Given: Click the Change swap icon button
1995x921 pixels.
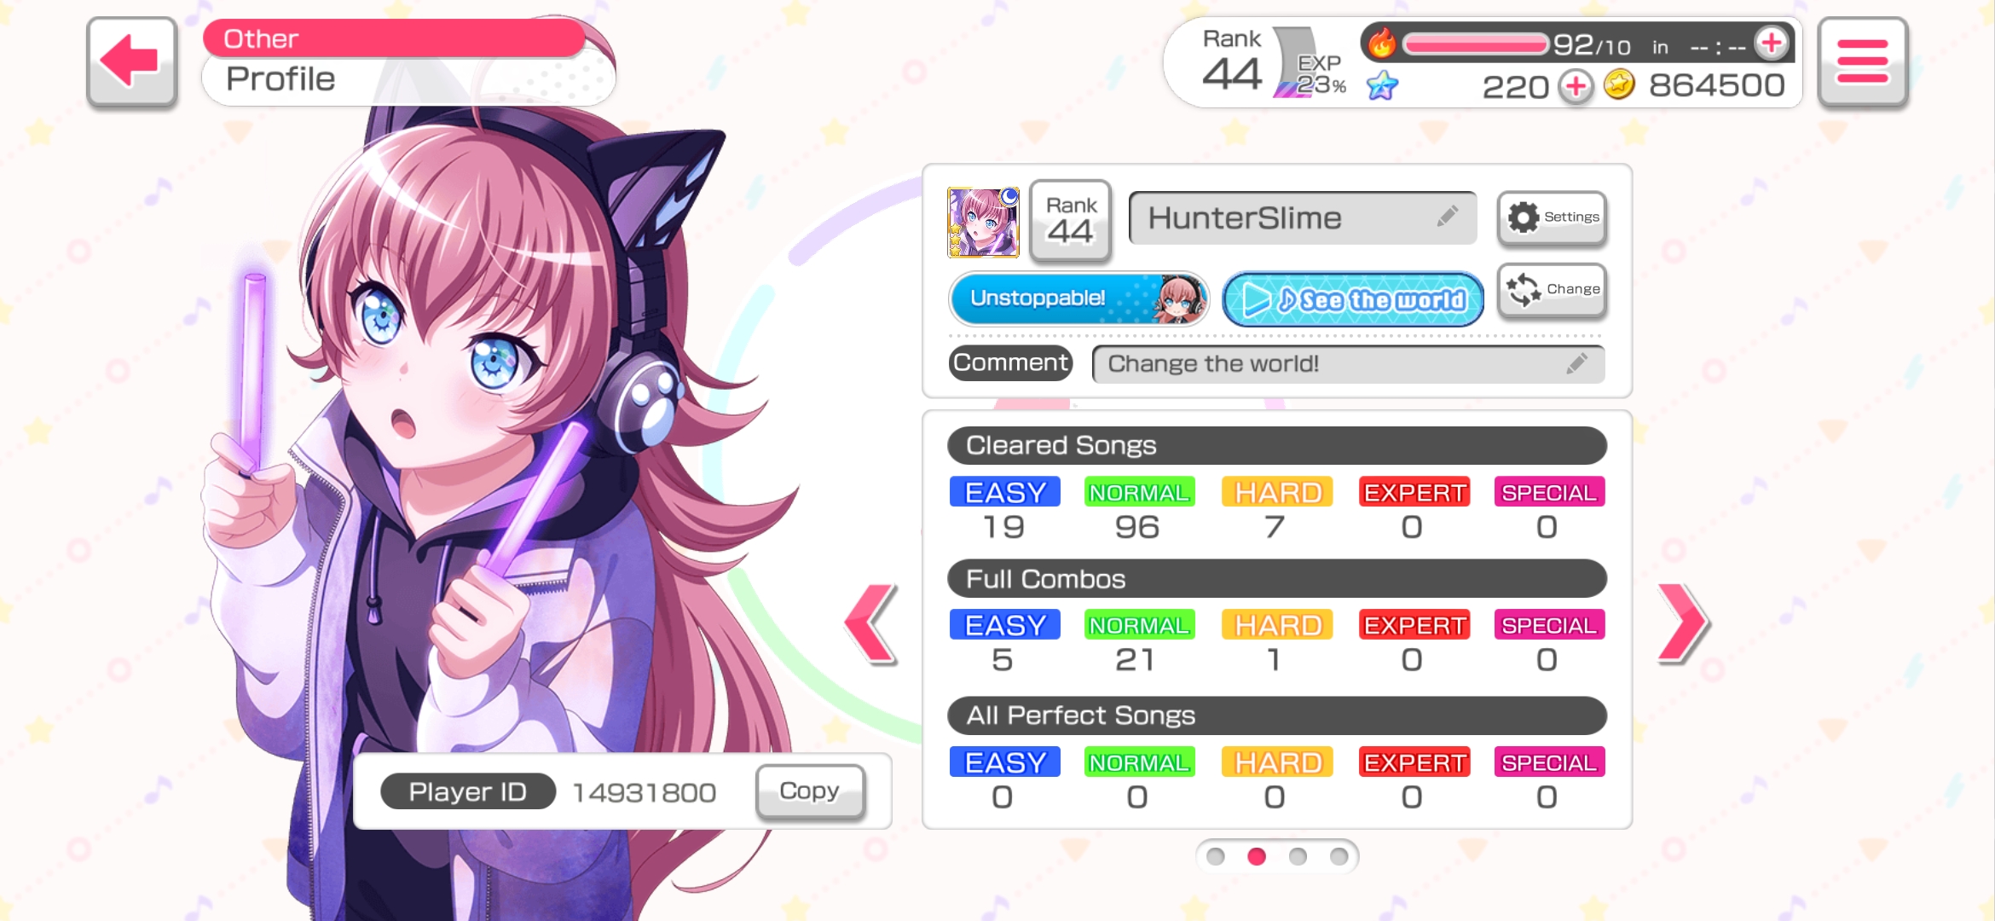Looking at the screenshot, I should 1552,290.
